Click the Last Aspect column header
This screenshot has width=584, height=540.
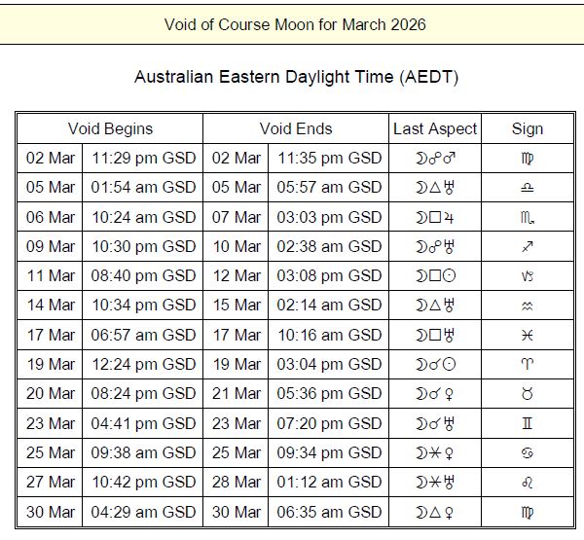click(x=435, y=128)
